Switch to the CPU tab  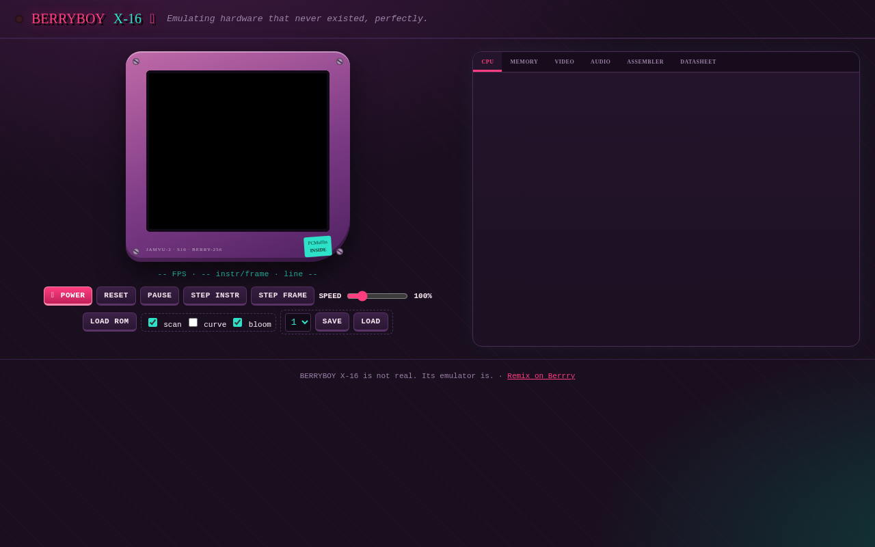487,62
